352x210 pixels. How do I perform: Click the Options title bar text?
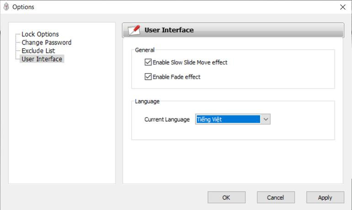point(23,7)
